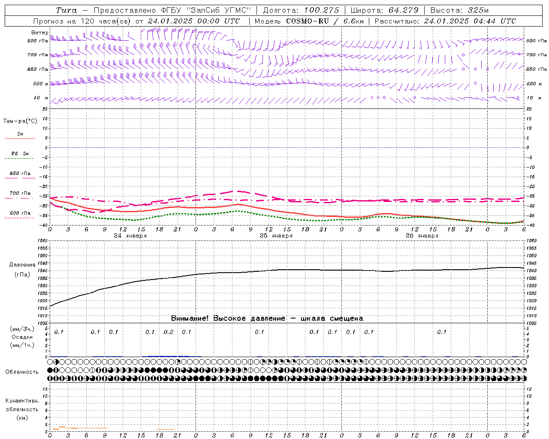Click the blue precipitation bar in Осадки panel
Image resolution: width=549 pixels, height=439 pixels.
pos(169,356)
